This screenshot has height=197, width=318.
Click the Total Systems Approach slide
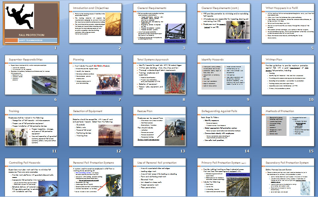click(x=159, y=75)
